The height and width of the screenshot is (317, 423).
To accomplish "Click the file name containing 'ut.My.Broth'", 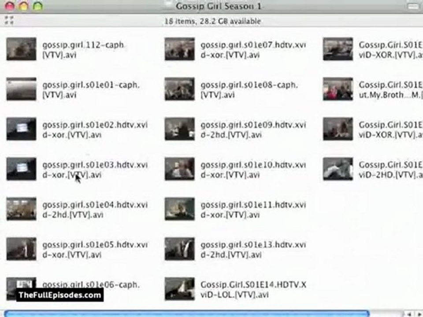I will 391,90.
